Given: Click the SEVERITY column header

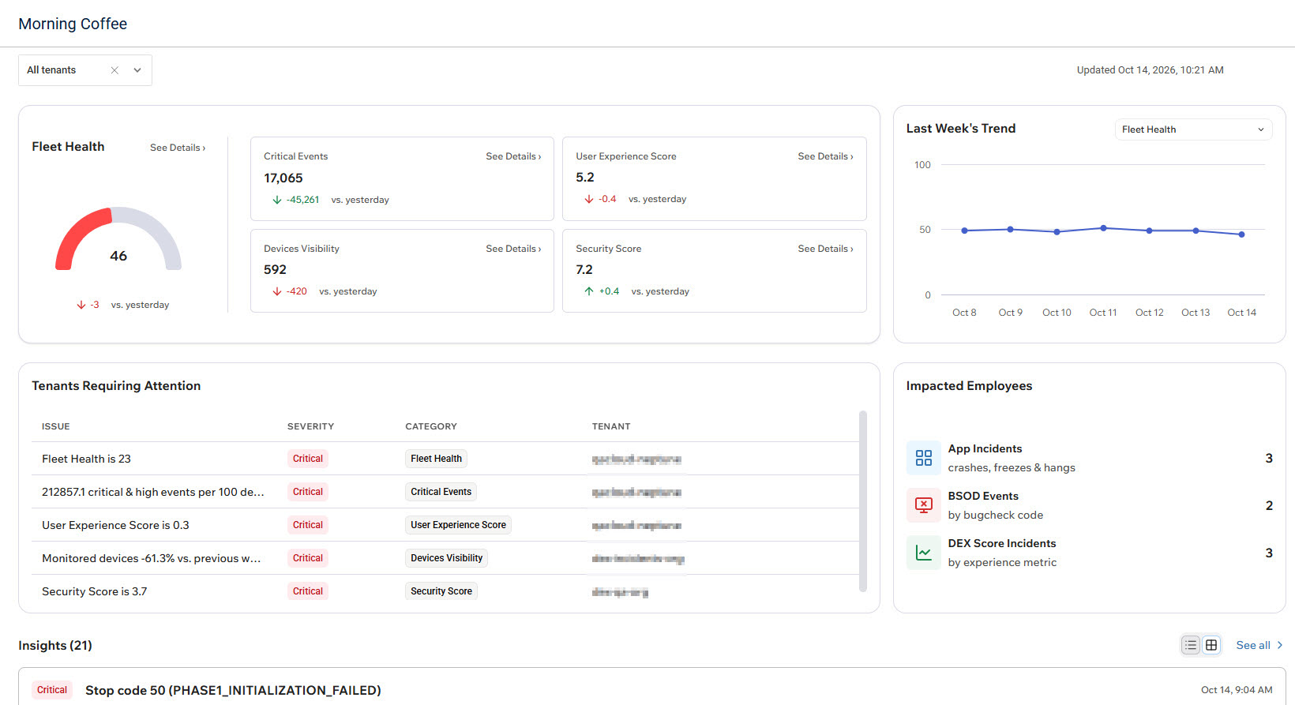Looking at the screenshot, I should tap(310, 426).
